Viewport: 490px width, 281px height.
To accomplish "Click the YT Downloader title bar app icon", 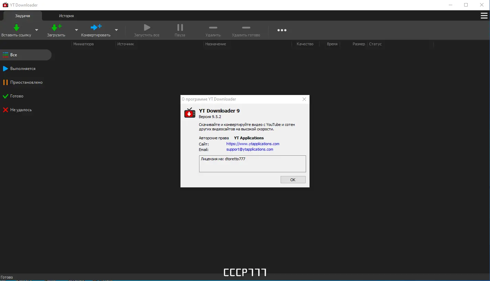I will click(x=6, y=5).
